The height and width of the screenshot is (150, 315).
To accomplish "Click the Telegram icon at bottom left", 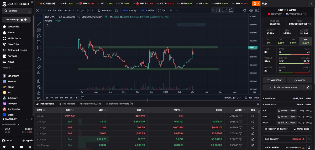I will pyautogui.click(x=13, y=147).
